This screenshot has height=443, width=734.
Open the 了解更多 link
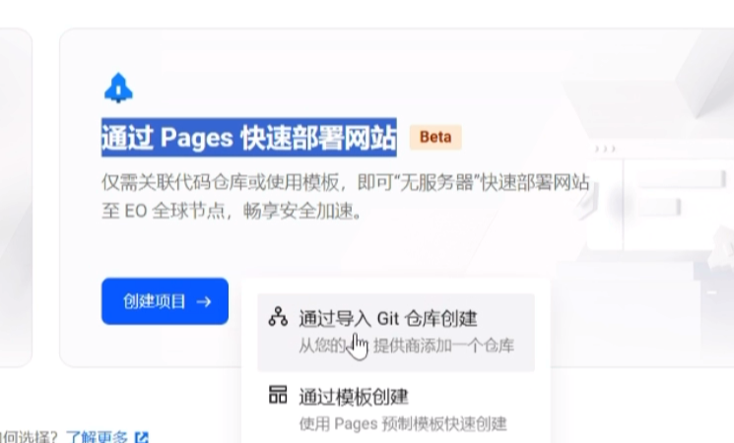(97, 437)
